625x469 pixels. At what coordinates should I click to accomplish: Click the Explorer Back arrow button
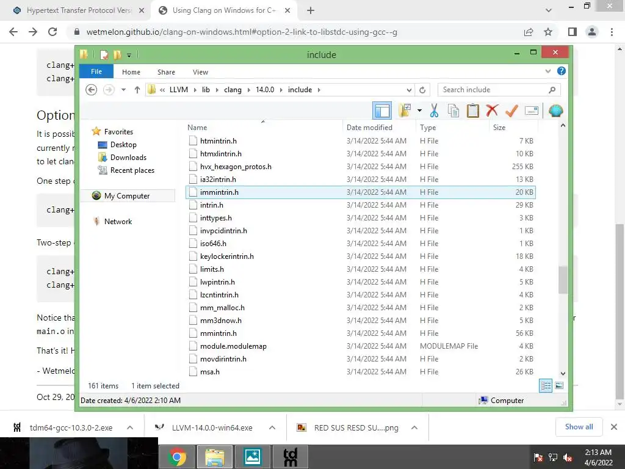(x=92, y=90)
